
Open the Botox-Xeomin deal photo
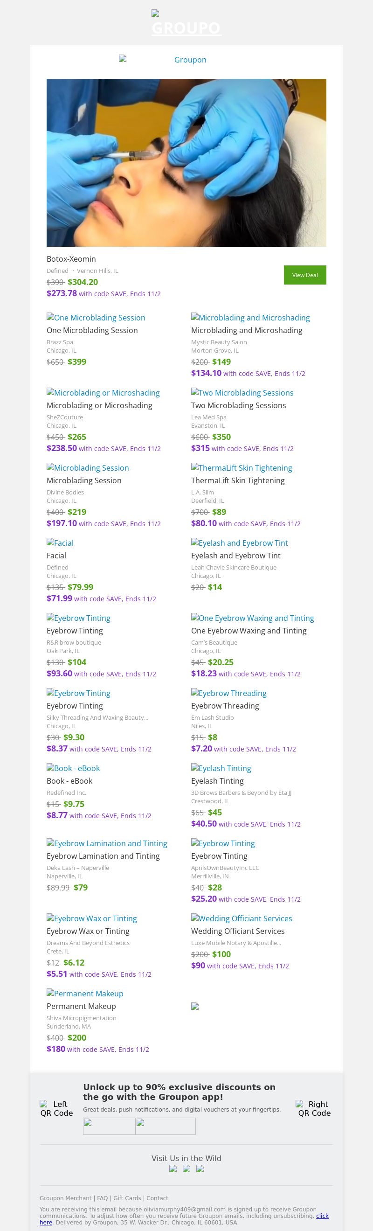tap(186, 162)
